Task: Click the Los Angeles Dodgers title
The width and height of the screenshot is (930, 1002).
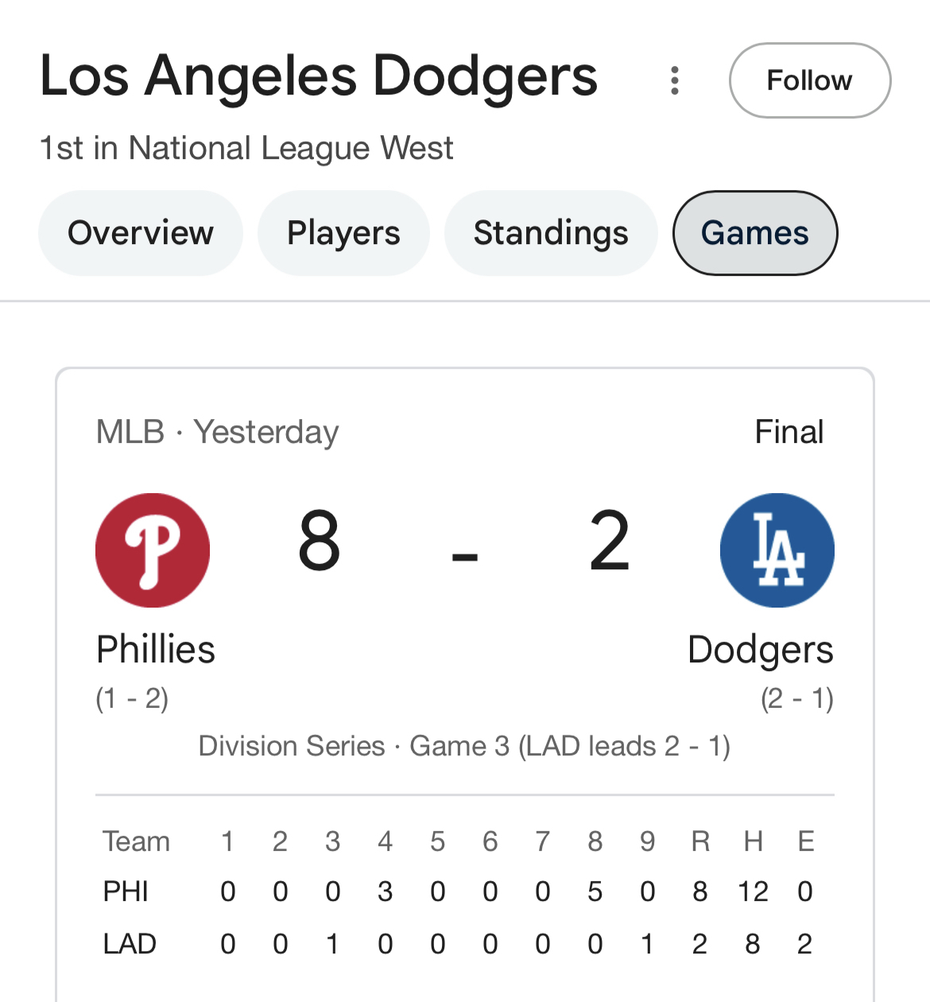Action: click(x=318, y=76)
